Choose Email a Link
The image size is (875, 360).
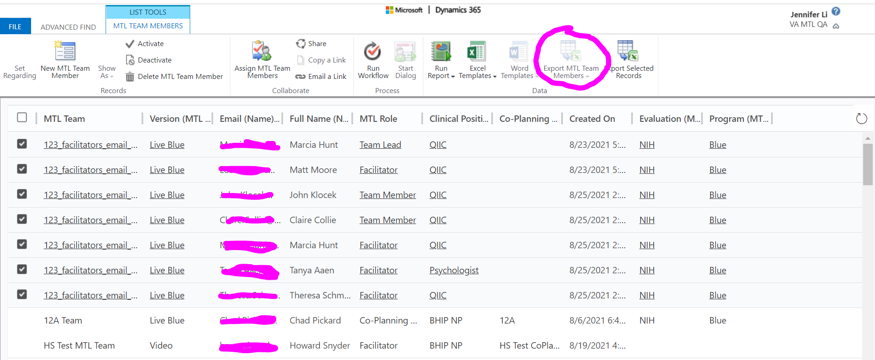click(x=321, y=77)
